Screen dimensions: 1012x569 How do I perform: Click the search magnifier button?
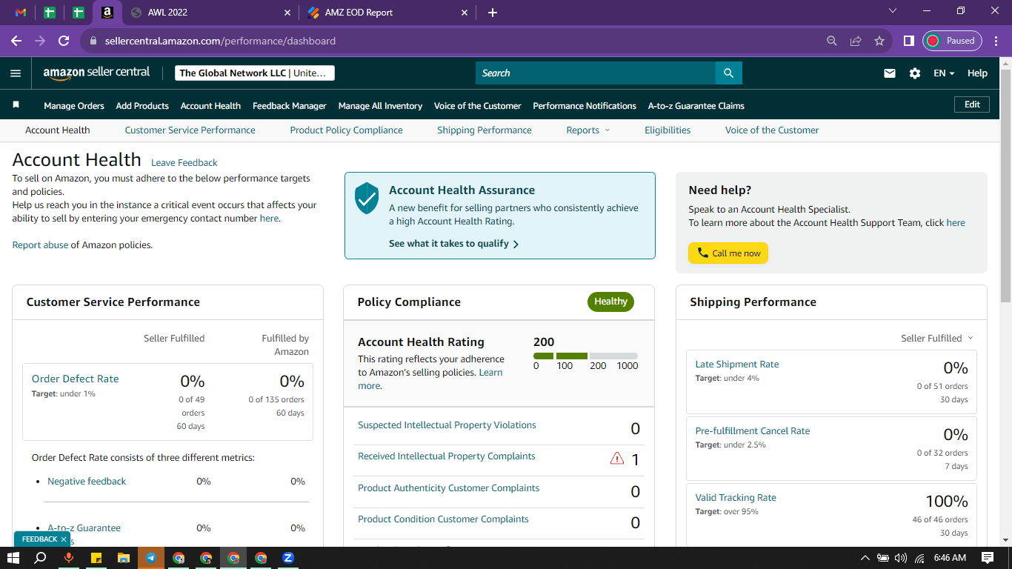coord(728,73)
